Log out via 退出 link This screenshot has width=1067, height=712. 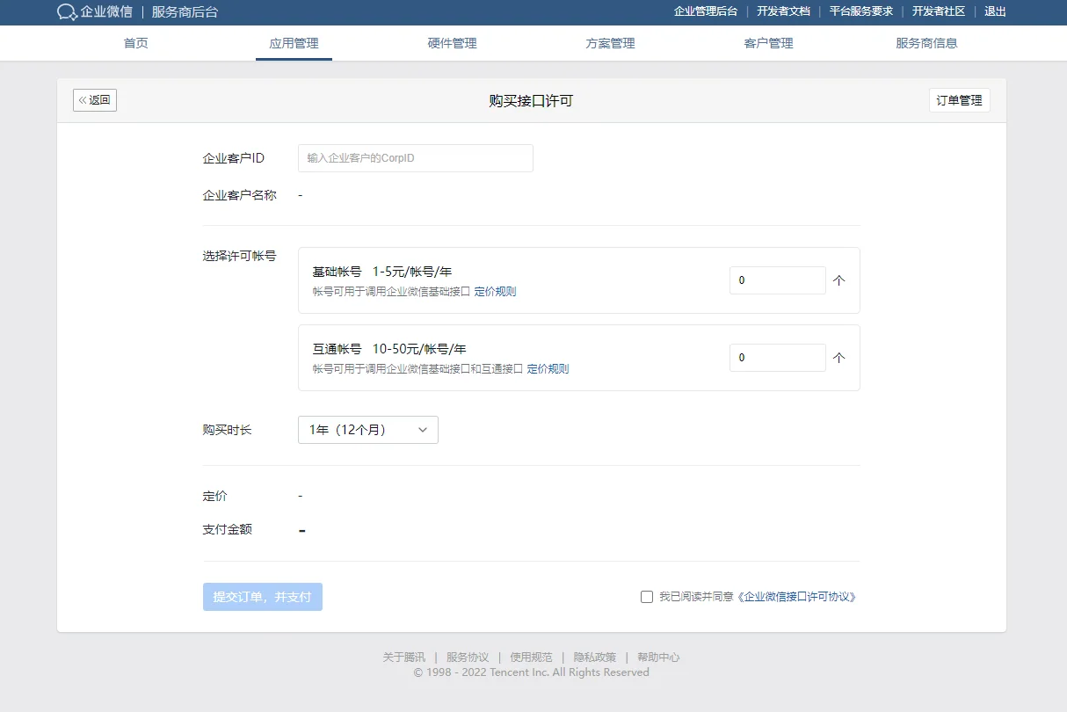tap(995, 11)
